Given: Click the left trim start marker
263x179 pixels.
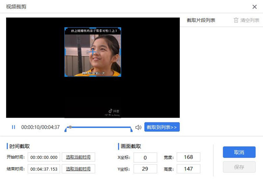Looking at the screenshot, I should [x=66, y=130].
